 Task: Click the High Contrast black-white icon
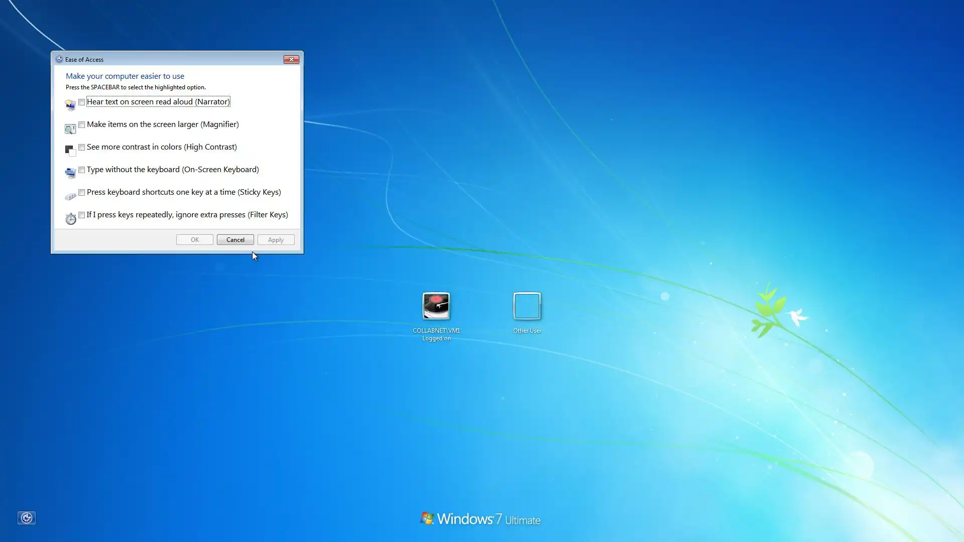point(70,150)
